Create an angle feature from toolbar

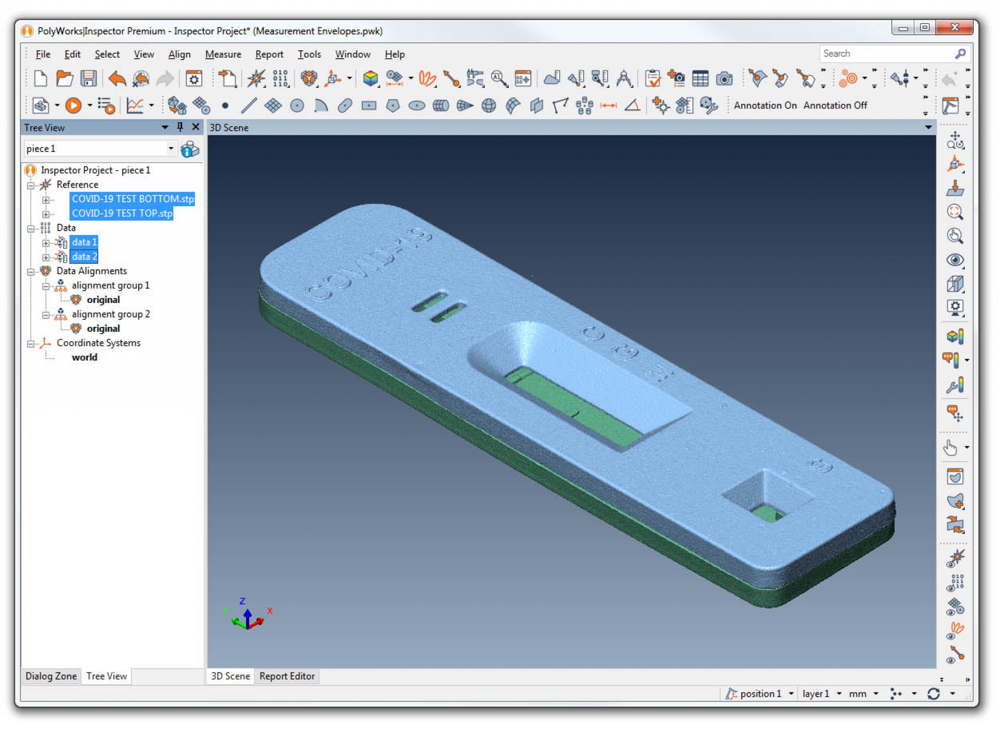pyautogui.click(x=632, y=106)
